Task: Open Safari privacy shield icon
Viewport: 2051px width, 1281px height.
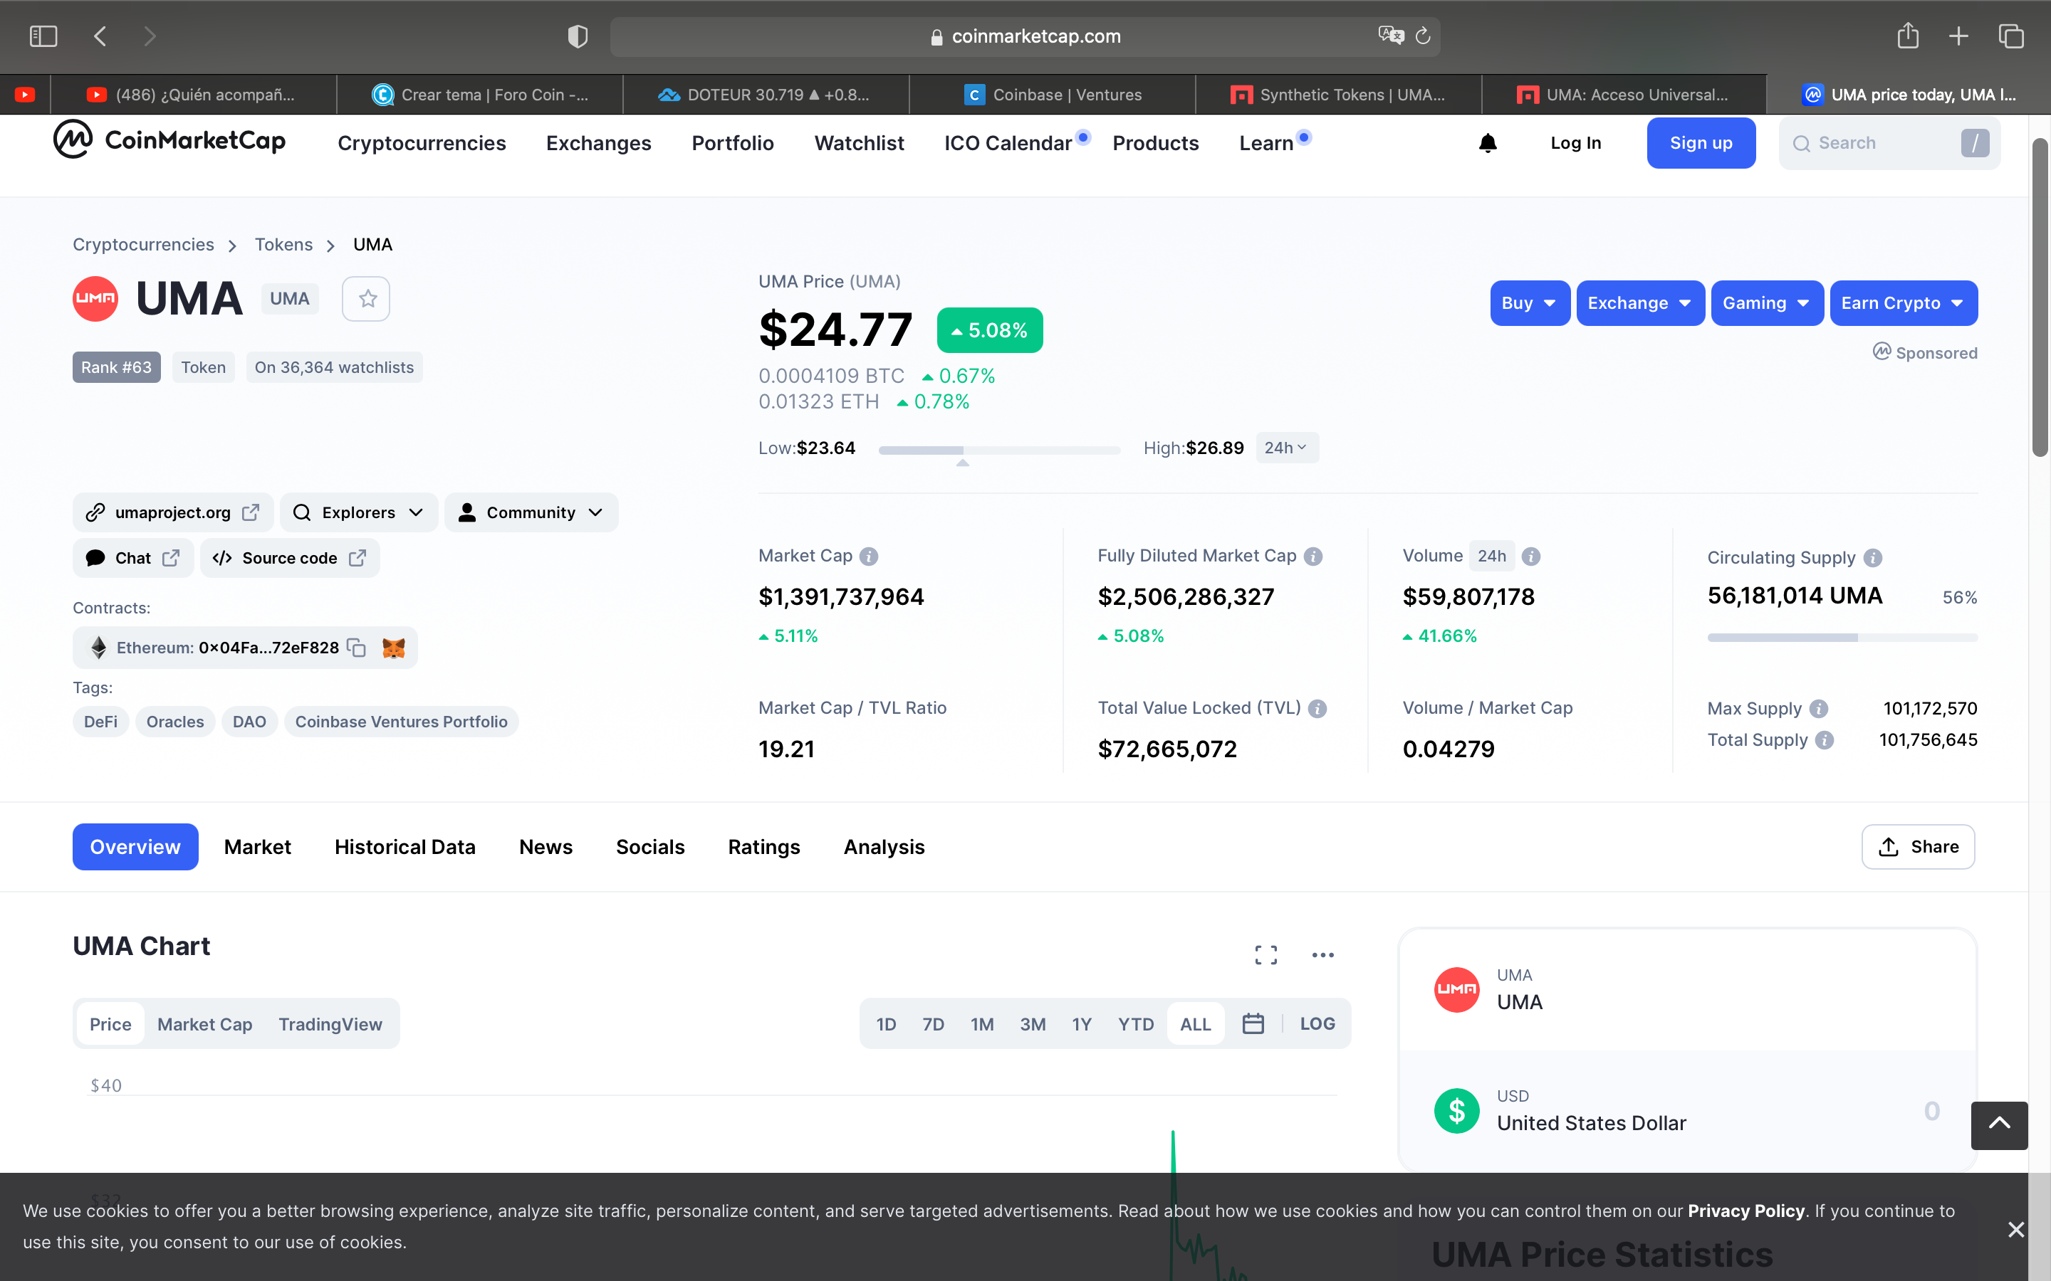Action: click(x=578, y=36)
